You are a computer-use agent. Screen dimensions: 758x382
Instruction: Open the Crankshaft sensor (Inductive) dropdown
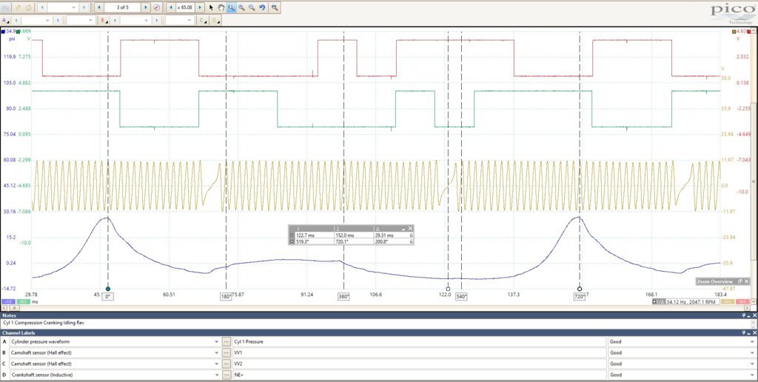217,375
